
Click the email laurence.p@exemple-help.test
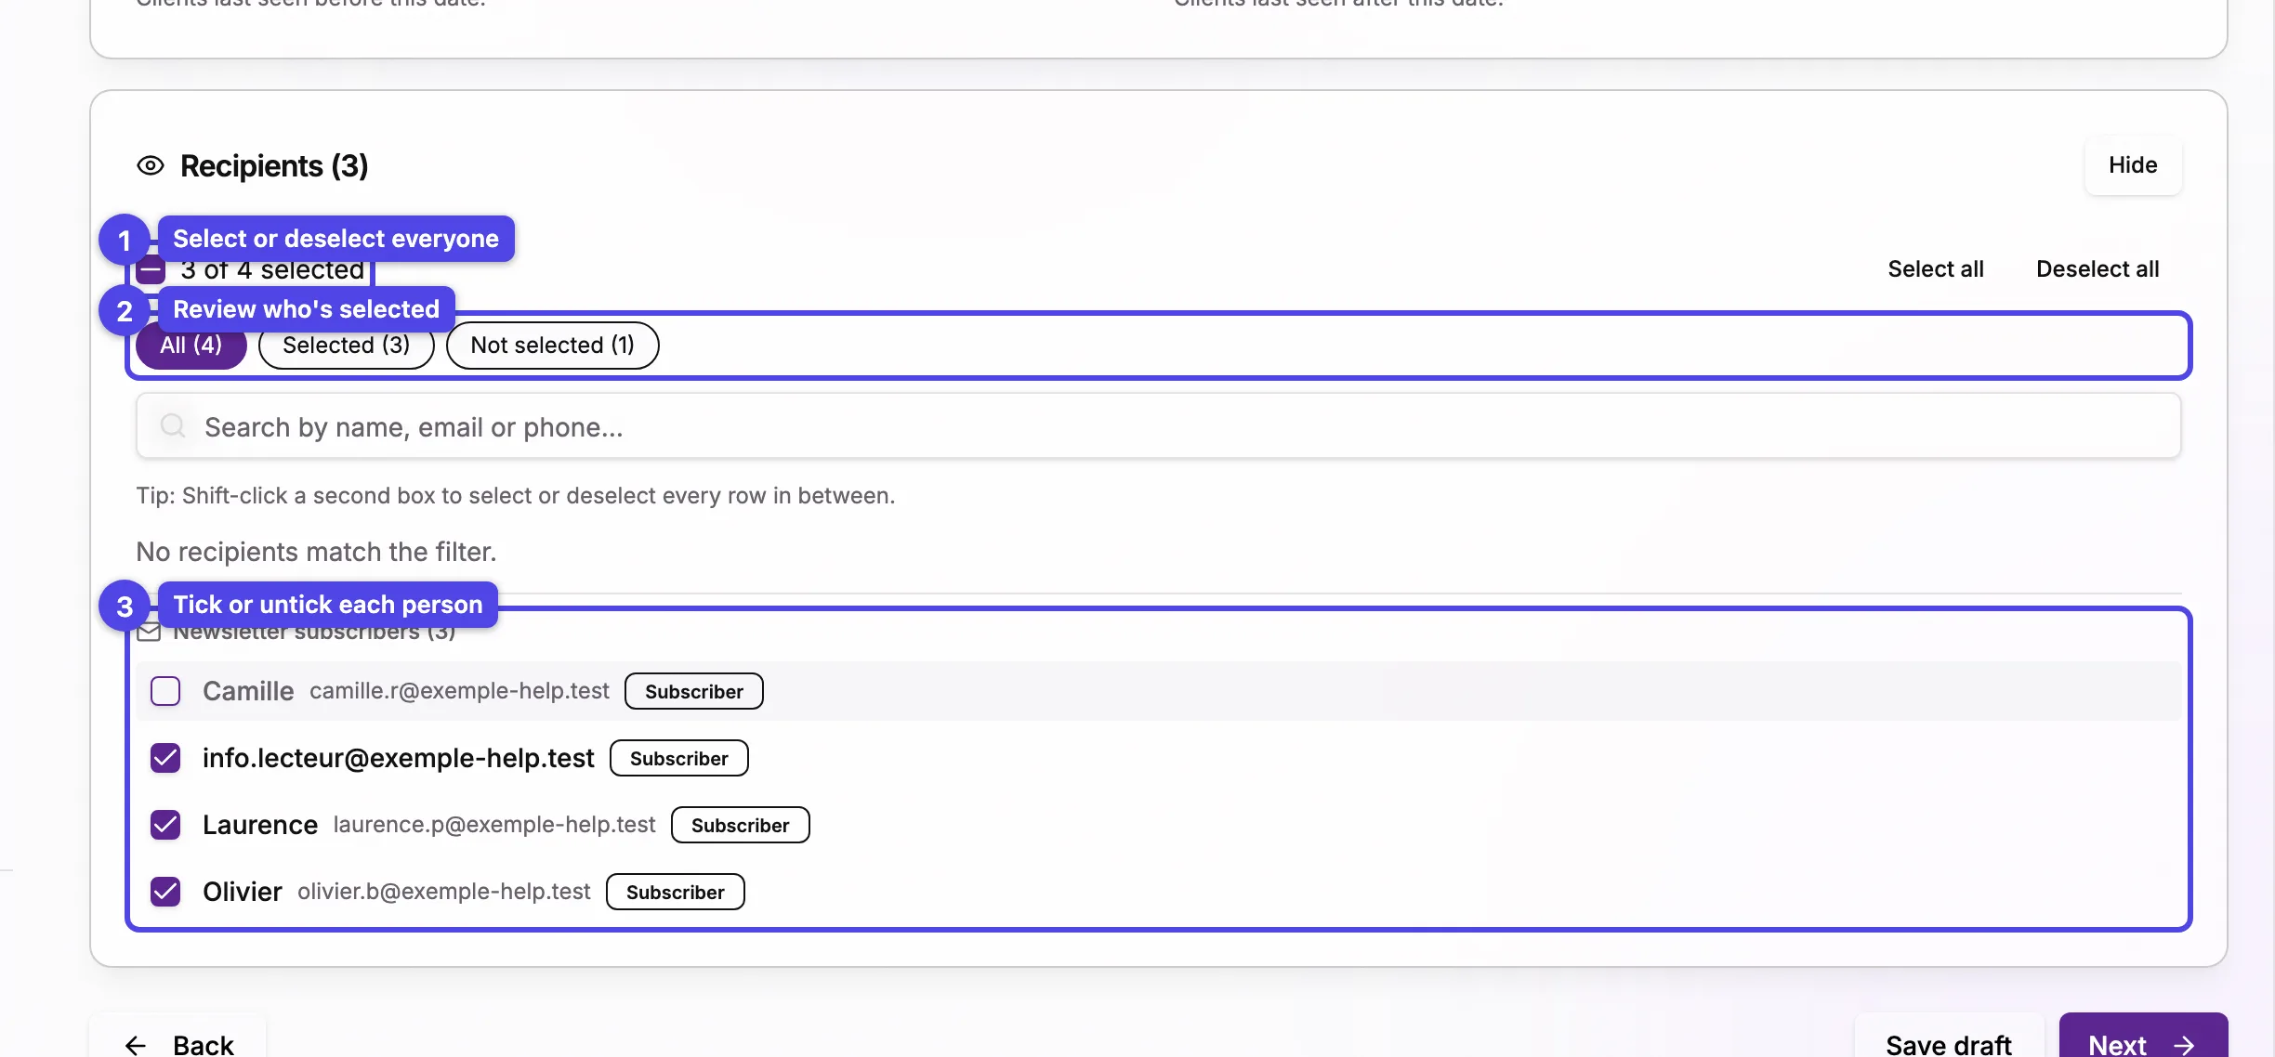tap(494, 825)
